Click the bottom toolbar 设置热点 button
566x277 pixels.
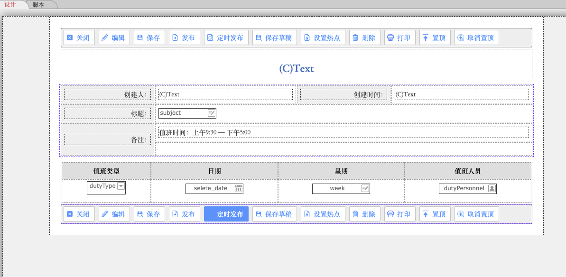pyautogui.click(x=323, y=214)
